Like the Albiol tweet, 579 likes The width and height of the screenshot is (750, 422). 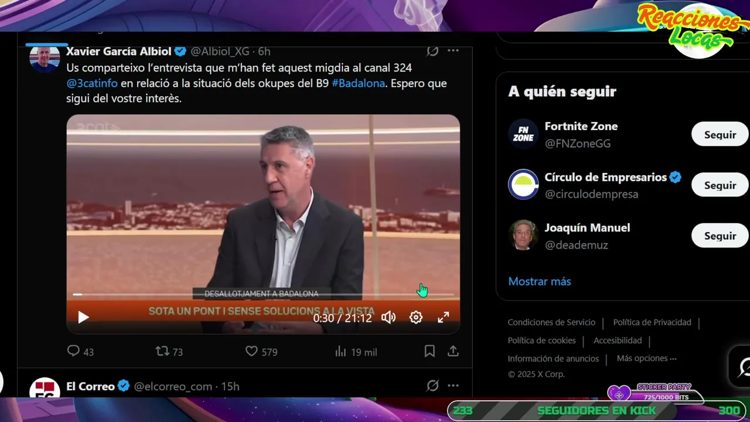click(261, 352)
